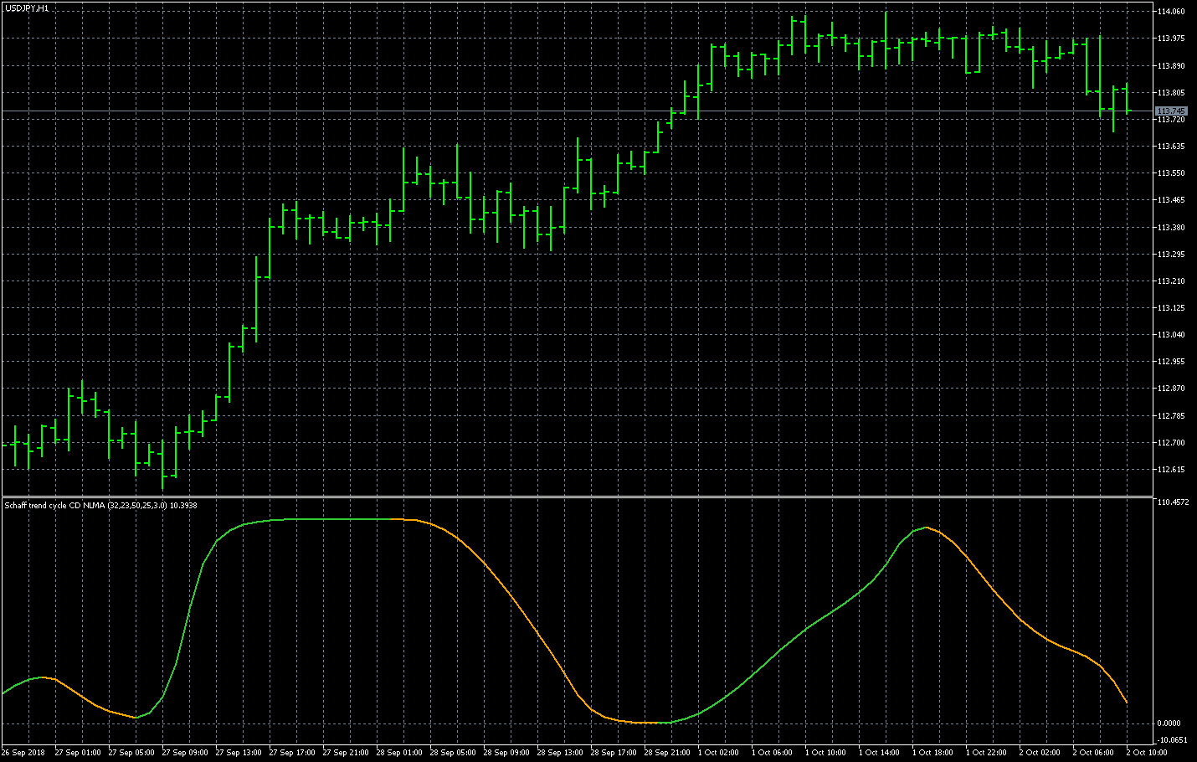Click the 27 Sep 17:00 time label
The height and width of the screenshot is (762, 1197).
292,753
